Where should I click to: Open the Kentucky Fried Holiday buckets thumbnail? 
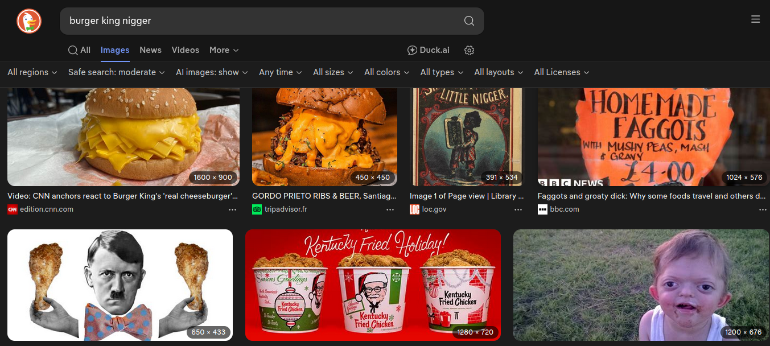pos(373,285)
